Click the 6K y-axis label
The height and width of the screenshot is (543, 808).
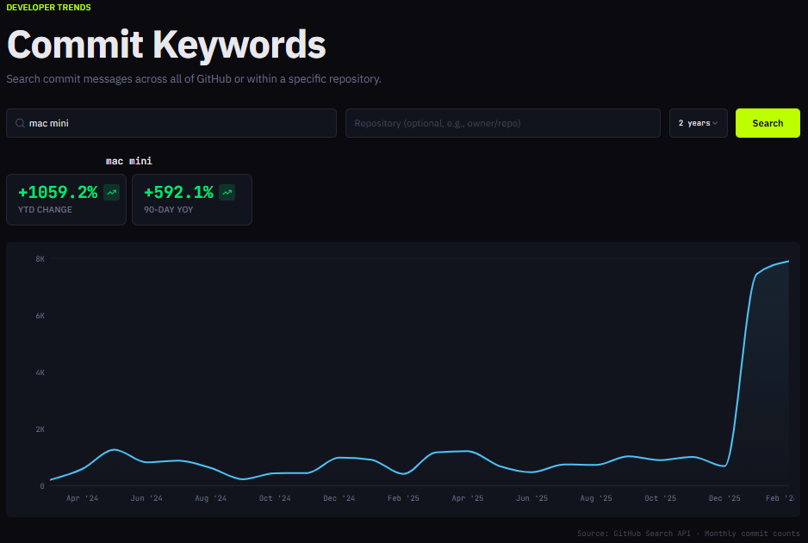pyautogui.click(x=40, y=316)
